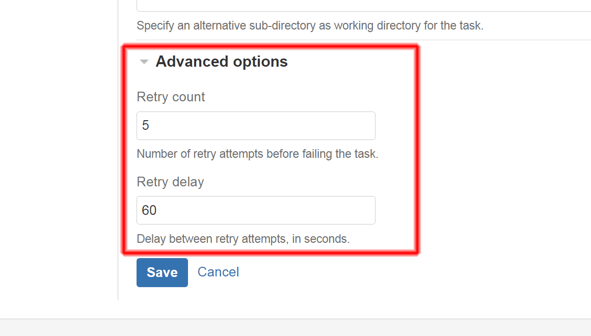591x336 pixels.
Task: Click the "Retry count" field label
Action: pyautogui.click(x=171, y=97)
